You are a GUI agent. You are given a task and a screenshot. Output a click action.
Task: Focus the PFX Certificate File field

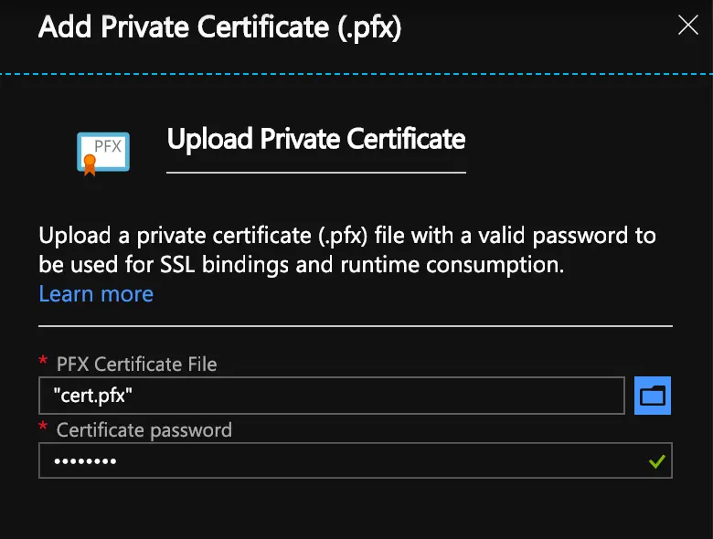click(x=332, y=396)
